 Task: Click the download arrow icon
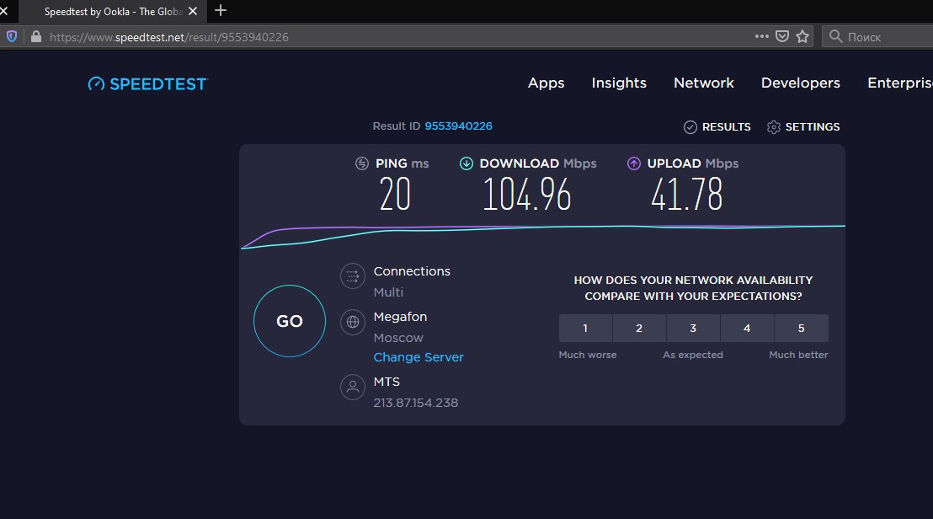pyautogui.click(x=466, y=163)
